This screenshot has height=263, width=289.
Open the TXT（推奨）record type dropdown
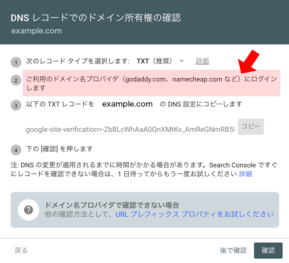[160, 61]
